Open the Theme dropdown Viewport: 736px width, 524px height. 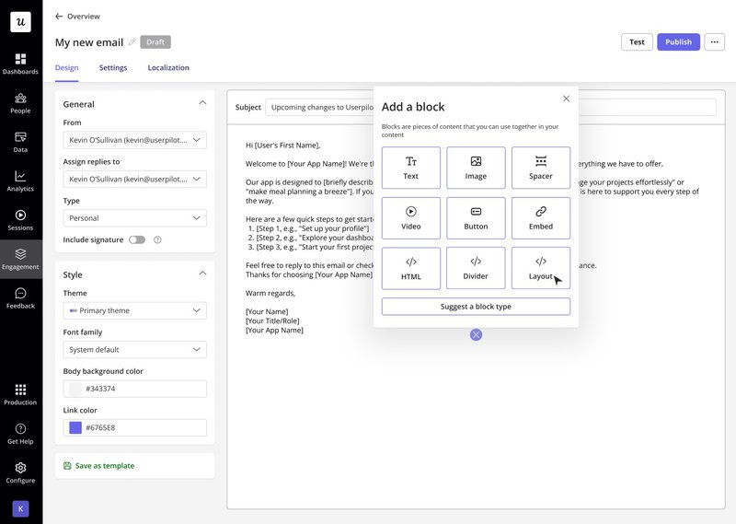tap(134, 310)
